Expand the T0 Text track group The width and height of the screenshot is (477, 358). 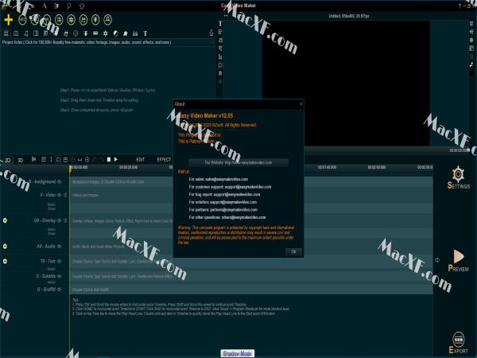point(5,261)
